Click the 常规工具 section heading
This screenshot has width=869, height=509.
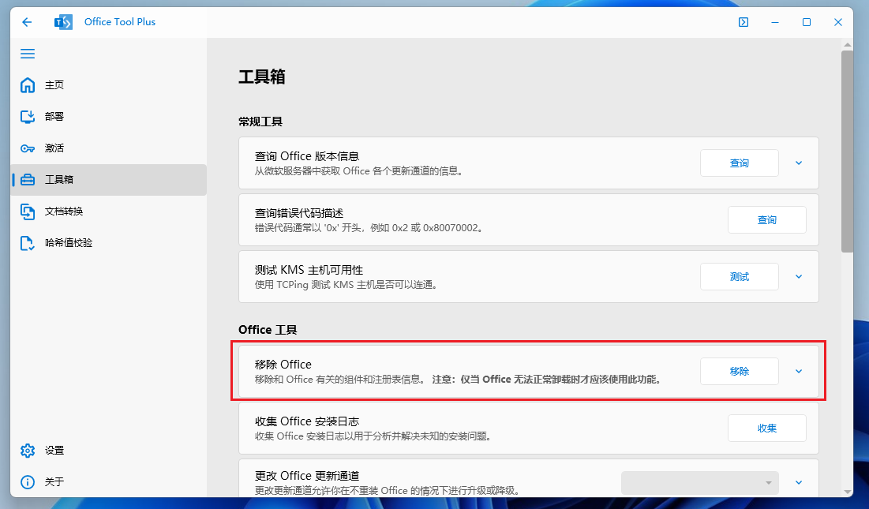click(260, 122)
